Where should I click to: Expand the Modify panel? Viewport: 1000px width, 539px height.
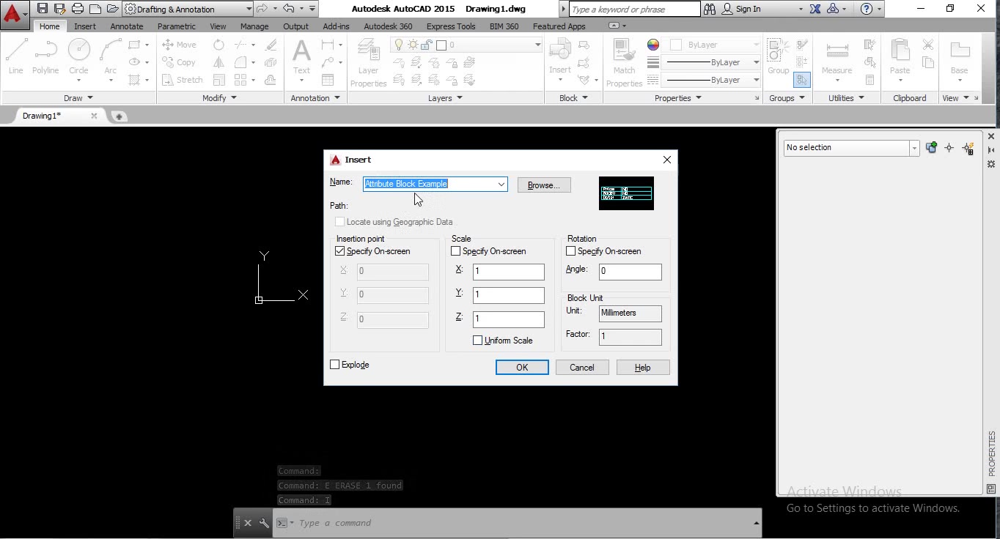coord(219,98)
